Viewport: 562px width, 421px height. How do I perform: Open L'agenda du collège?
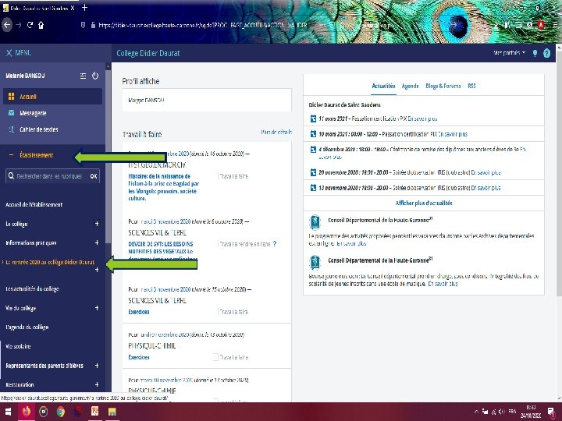27,327
